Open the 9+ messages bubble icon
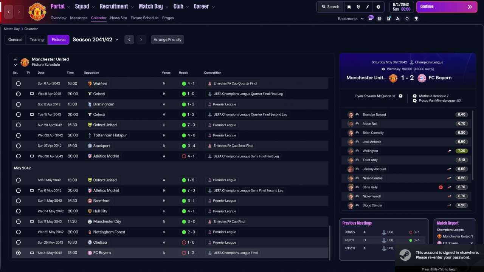The height and width of the screenshot is (272, 484). point(371,18)
